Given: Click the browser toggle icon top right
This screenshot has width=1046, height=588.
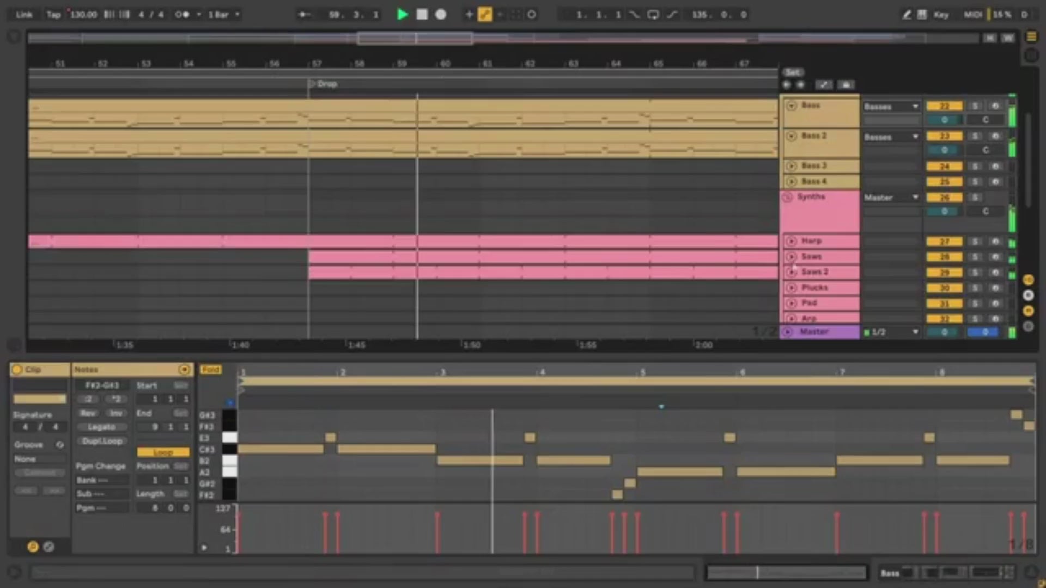Looking at the screenshot, I should coord(1031,36).
